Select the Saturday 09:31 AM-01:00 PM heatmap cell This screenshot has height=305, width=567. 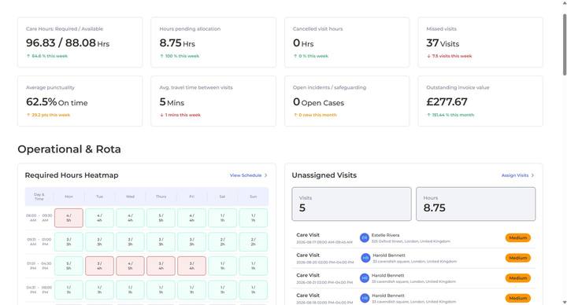click(222, 242)
